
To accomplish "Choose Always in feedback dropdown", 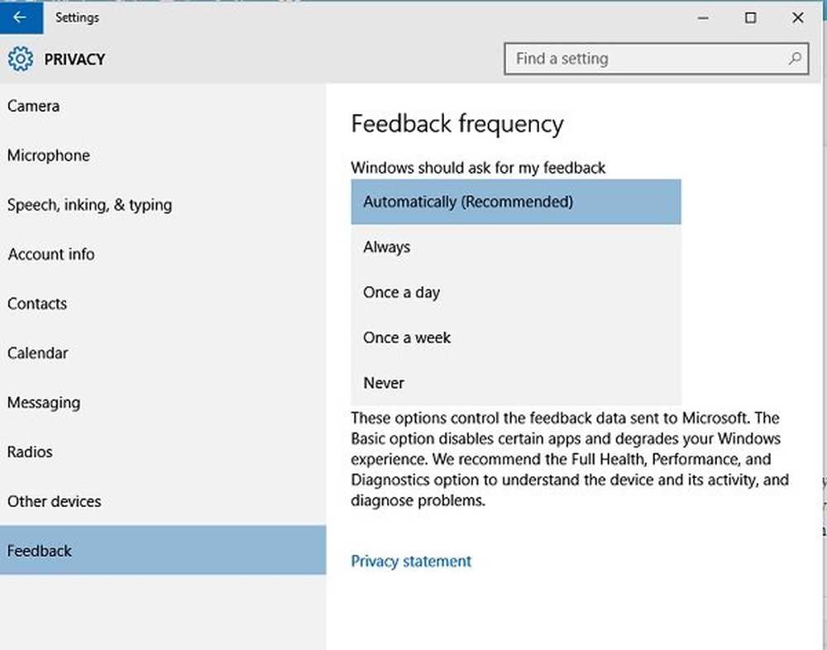I will pyautogui.click(x=516, y=247).
